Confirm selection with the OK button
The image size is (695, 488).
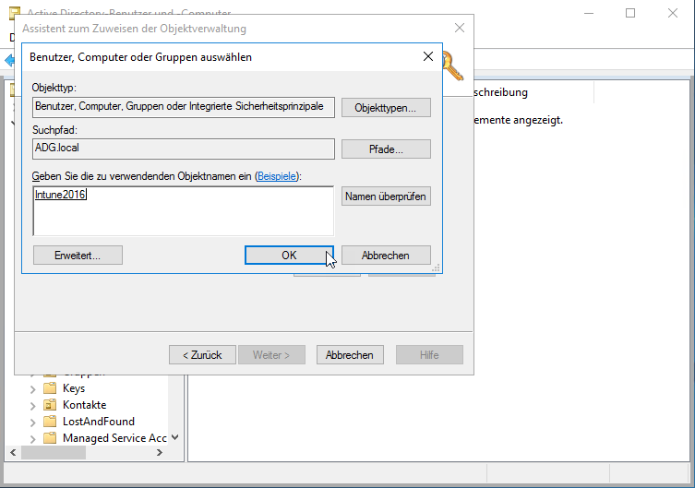(x=289, y=256)
